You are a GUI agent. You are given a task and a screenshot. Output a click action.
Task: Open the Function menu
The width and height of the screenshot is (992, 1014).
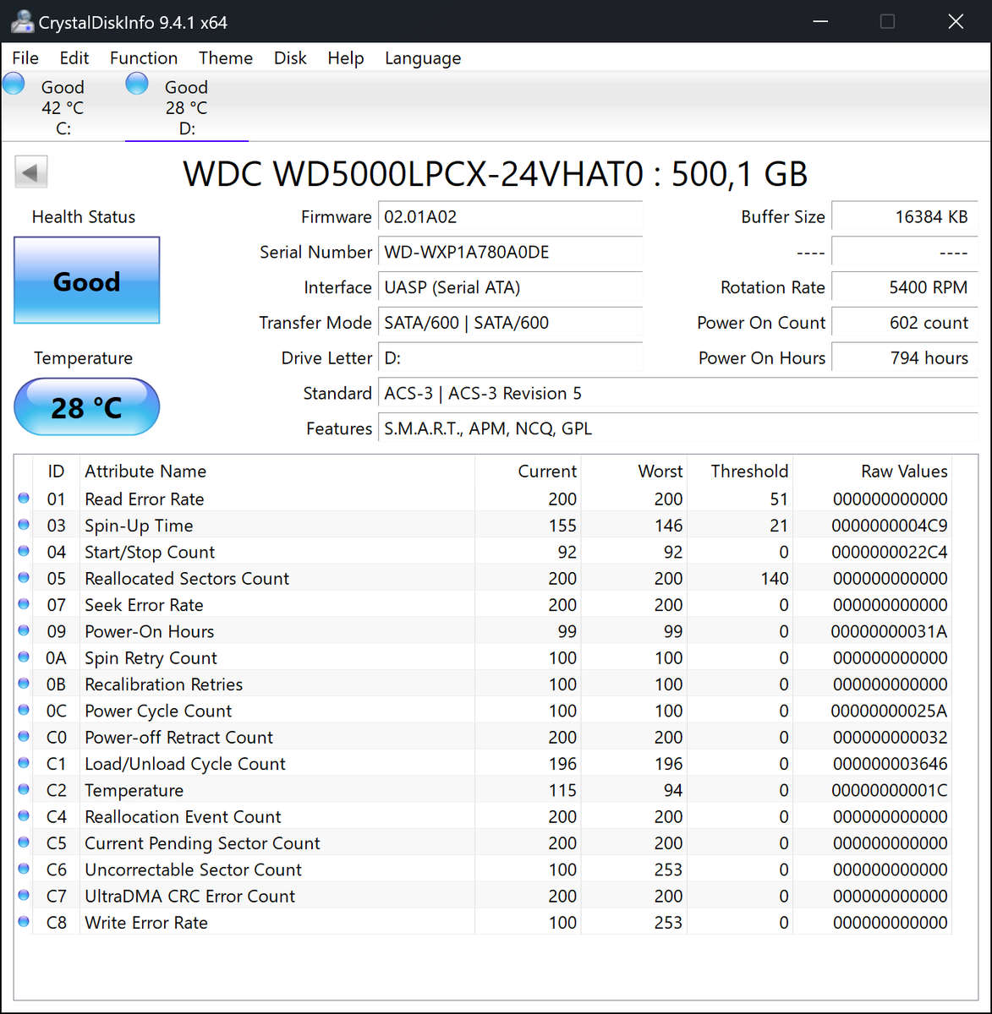pyautogui.click(x=143, y=57)
